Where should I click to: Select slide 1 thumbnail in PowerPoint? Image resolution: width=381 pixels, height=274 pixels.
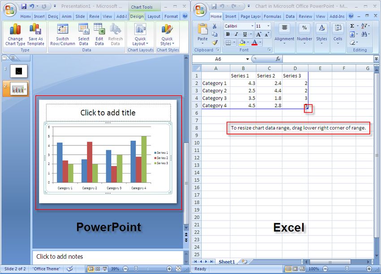[x=19, y=71]
